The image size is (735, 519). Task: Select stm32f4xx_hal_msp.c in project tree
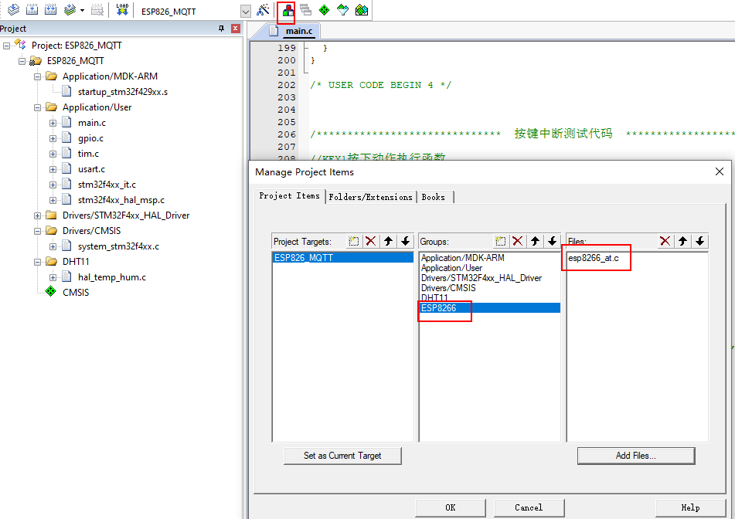pos(121,200)
